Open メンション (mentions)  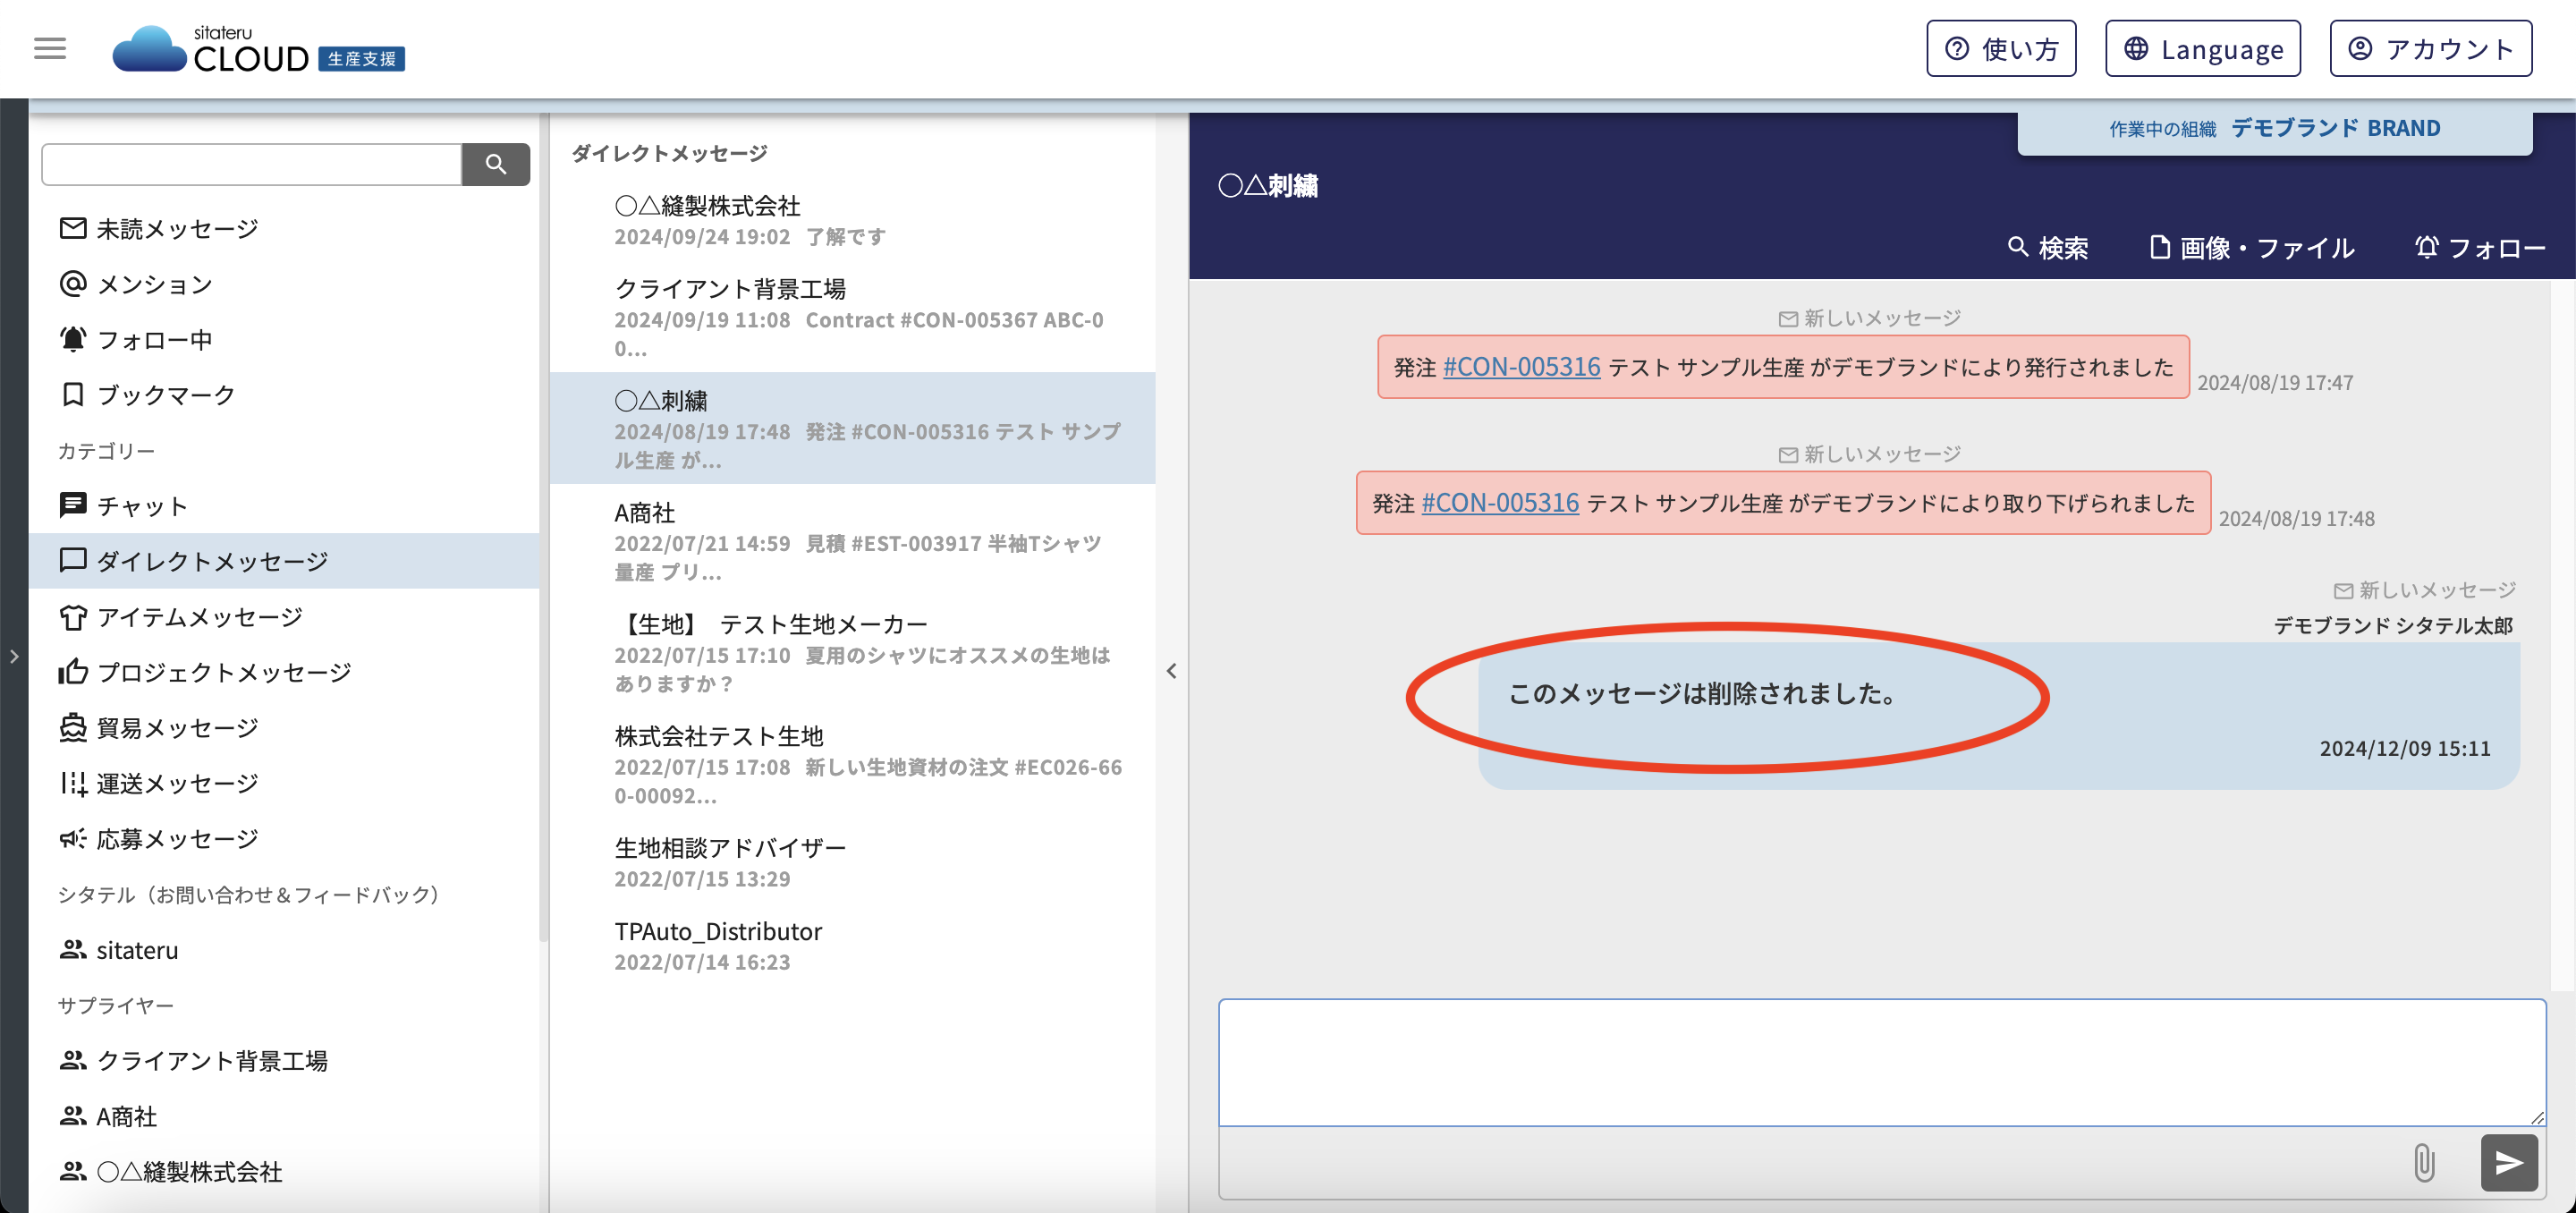coord(283,284)
